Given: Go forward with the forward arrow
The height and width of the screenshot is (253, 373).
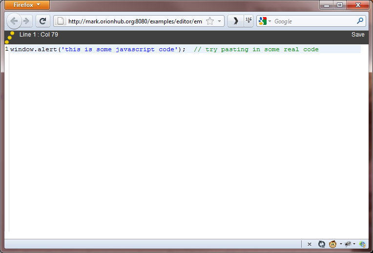Looking at the screenshot, I should (27, 21).
